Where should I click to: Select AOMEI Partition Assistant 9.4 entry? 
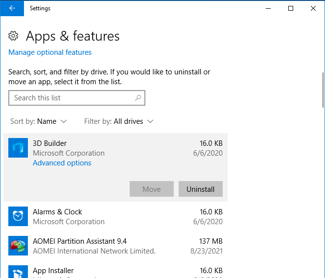[116, 246]
